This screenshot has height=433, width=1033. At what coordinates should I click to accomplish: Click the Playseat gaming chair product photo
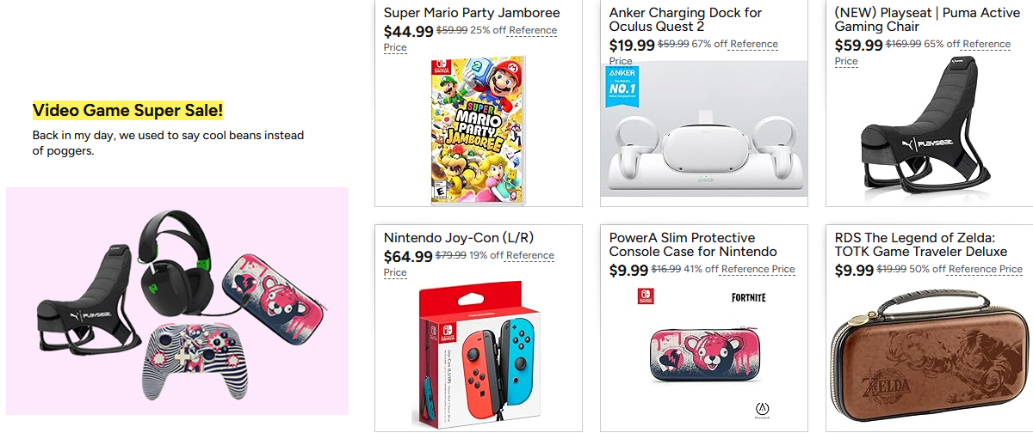click(930, 137)
